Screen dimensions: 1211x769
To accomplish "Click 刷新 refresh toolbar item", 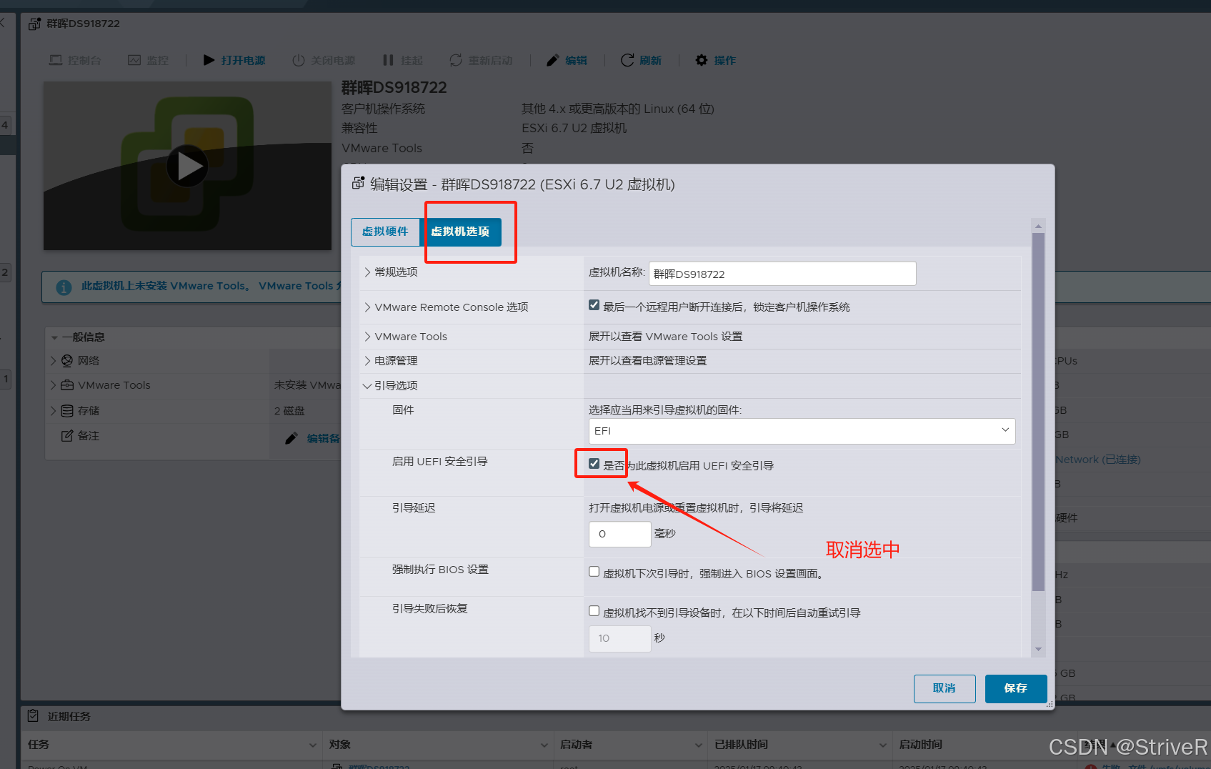I will click(x=641, y=61).
